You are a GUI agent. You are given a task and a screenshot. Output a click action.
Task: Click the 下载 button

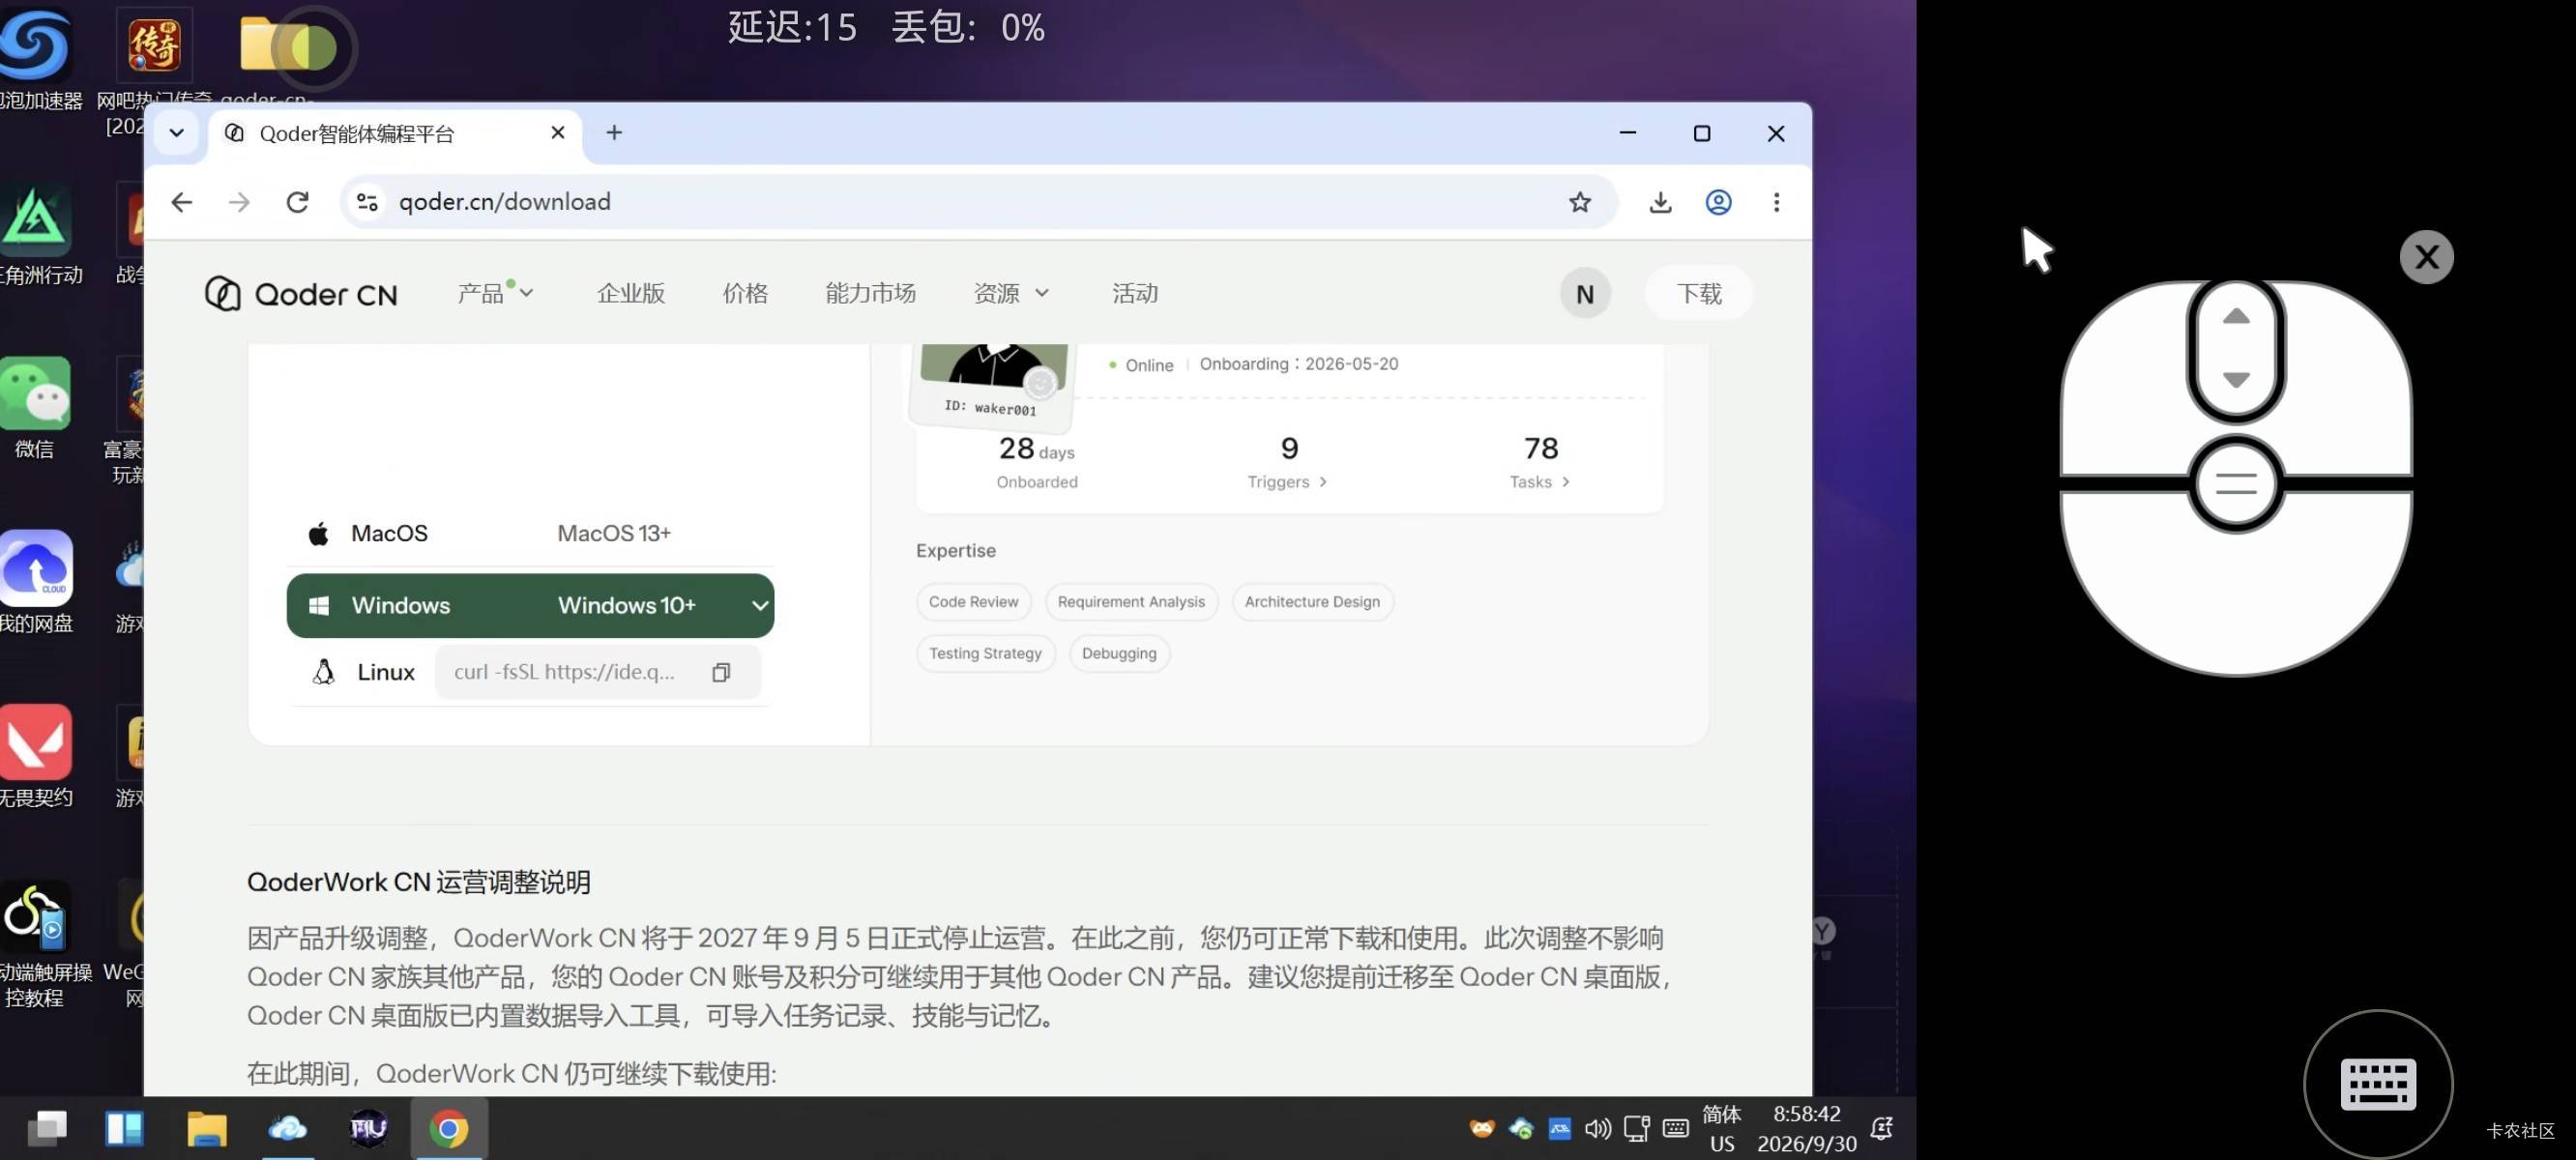point(1699,293)
